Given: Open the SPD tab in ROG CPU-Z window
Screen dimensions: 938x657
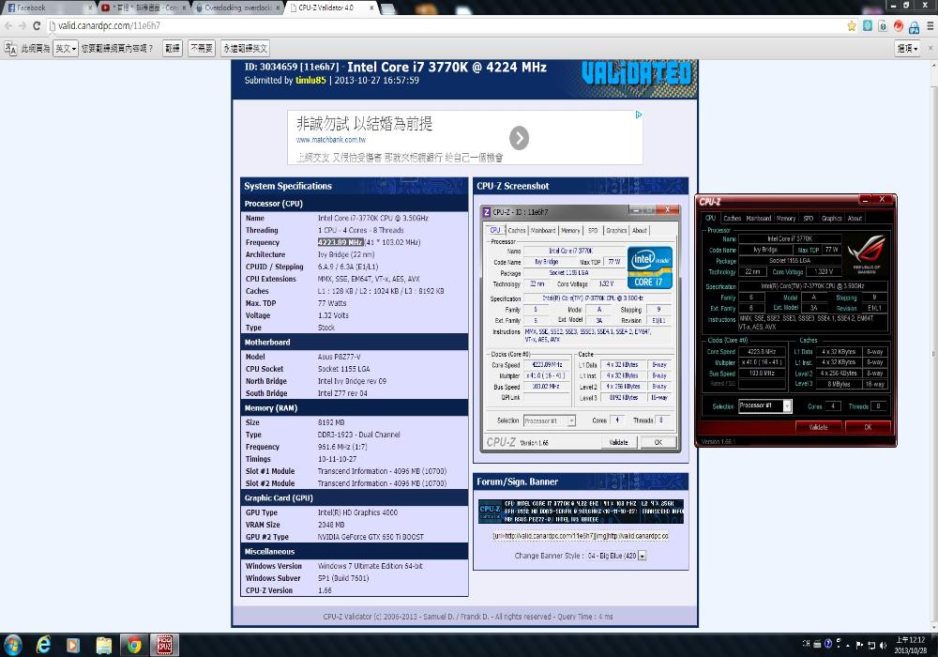Looking at the screenshot, I should click(x=809, y=219).
